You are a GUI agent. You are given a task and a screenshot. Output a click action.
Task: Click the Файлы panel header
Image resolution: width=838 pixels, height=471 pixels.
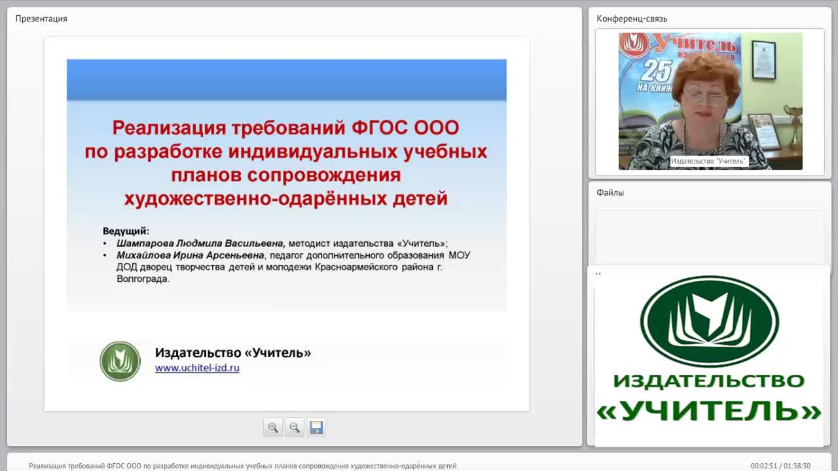click(x=610, y=192)
